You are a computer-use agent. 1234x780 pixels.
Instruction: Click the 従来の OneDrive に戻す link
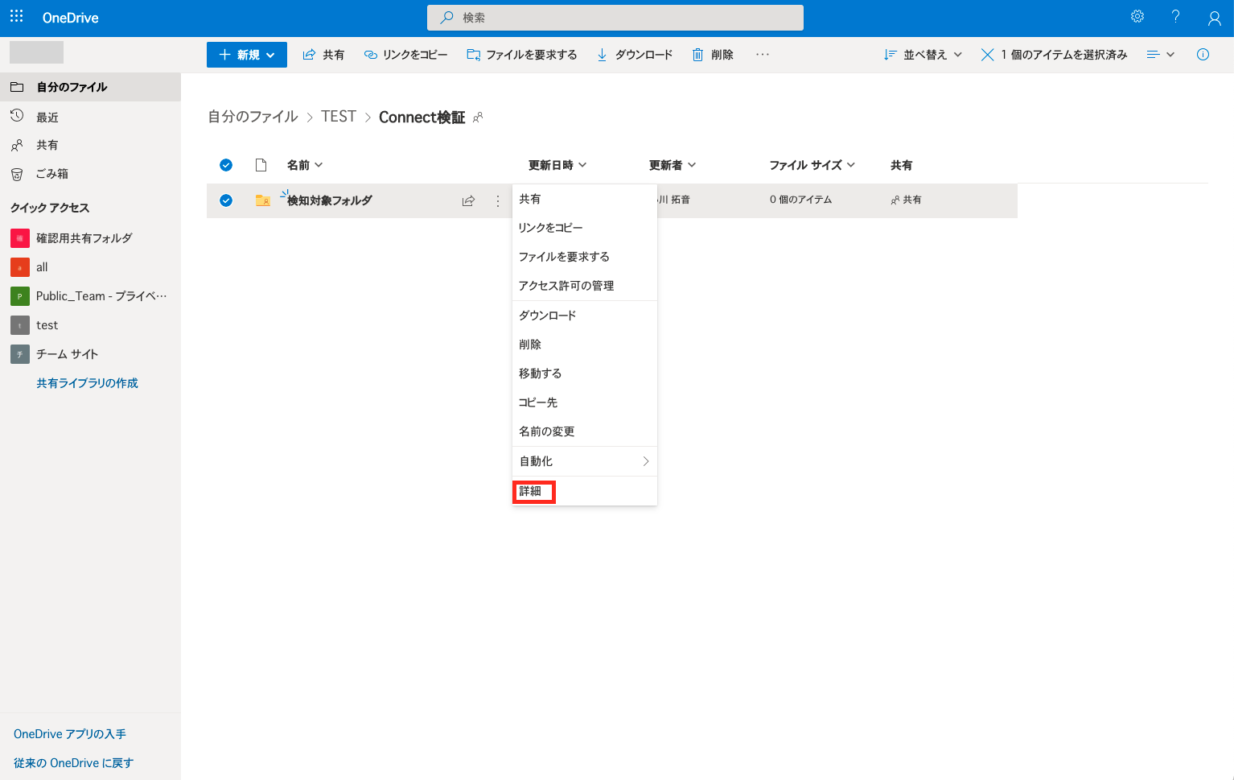pyautogui.click(x=72, y=762)
